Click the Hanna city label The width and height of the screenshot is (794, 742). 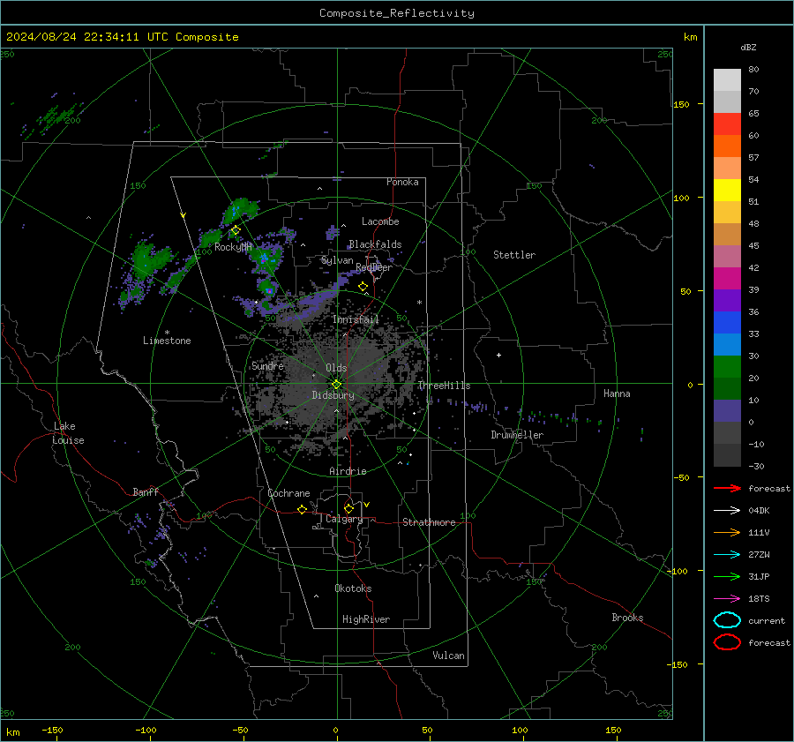[617, 393]
